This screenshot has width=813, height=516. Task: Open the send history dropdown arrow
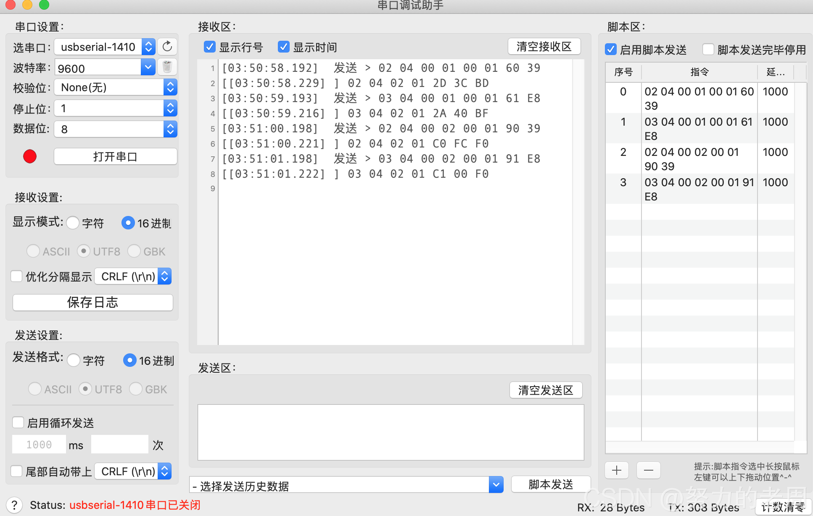click(x=496, y=485)
